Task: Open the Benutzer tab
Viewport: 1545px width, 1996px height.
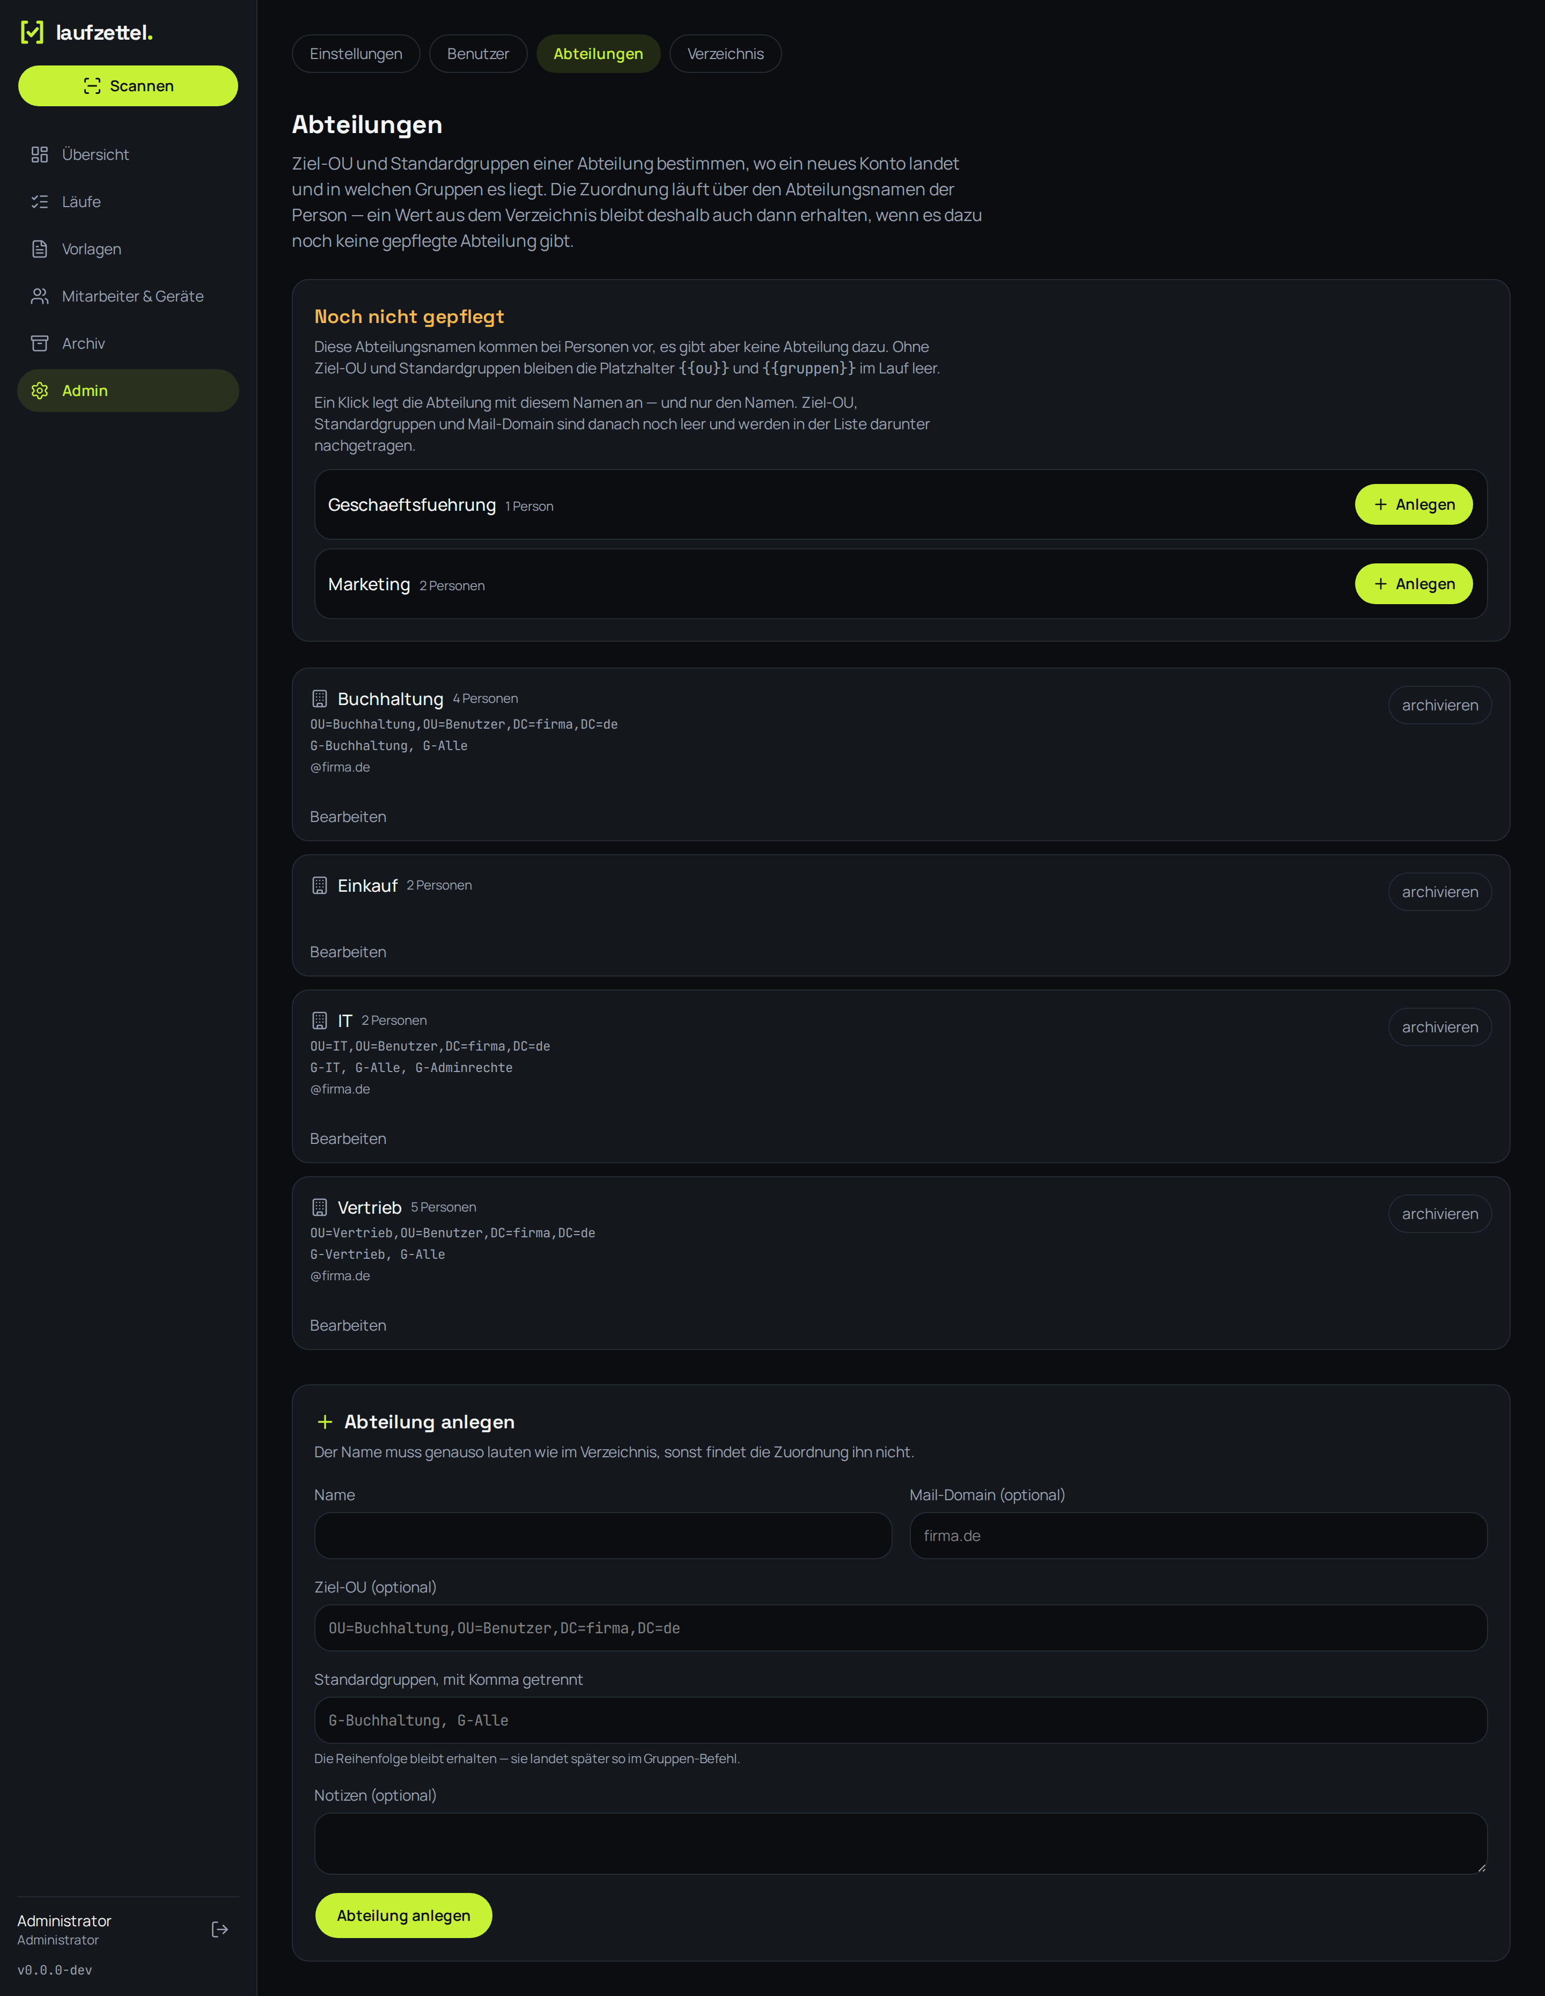Action: point(478,54)
